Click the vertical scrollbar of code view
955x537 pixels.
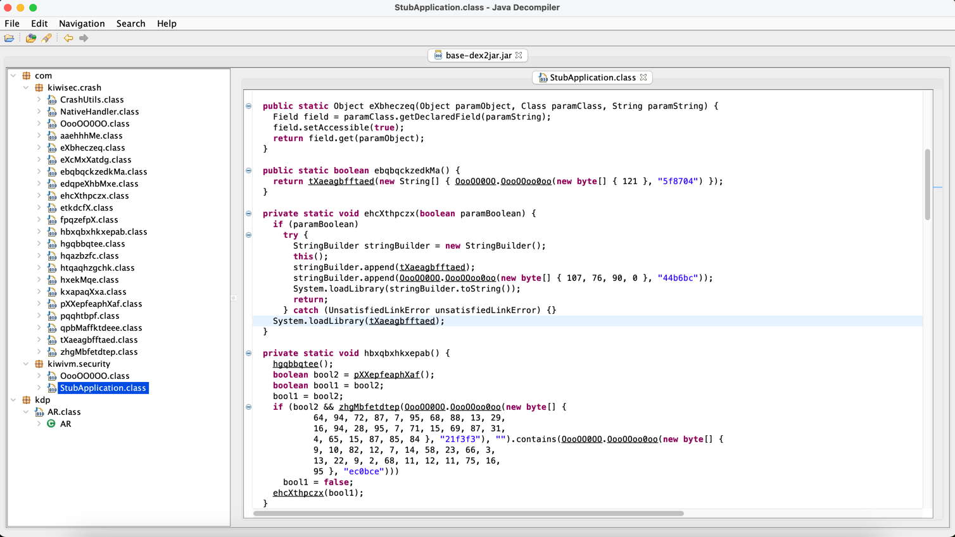pyautogui.click(x=928, y=185)
